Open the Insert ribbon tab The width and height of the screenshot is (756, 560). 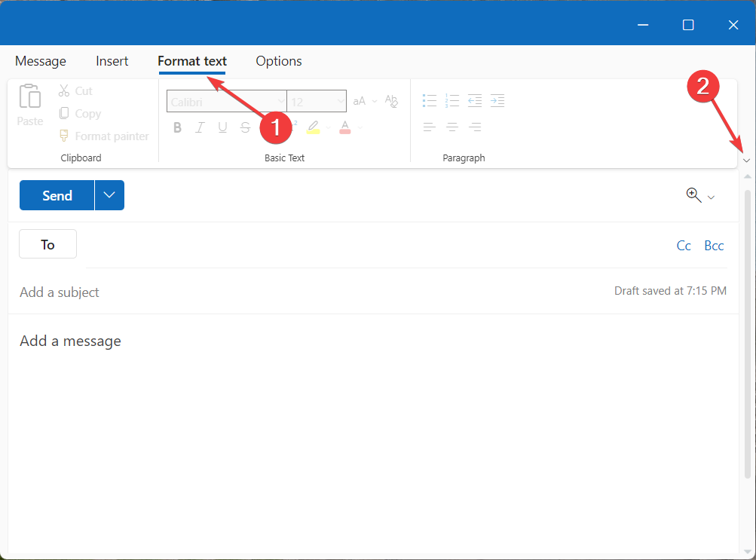pyautogui.click(x=112, y=61)
